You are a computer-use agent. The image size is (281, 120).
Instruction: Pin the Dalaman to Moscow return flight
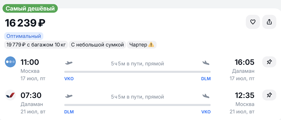pyautogui.click(x=269, y=95)
